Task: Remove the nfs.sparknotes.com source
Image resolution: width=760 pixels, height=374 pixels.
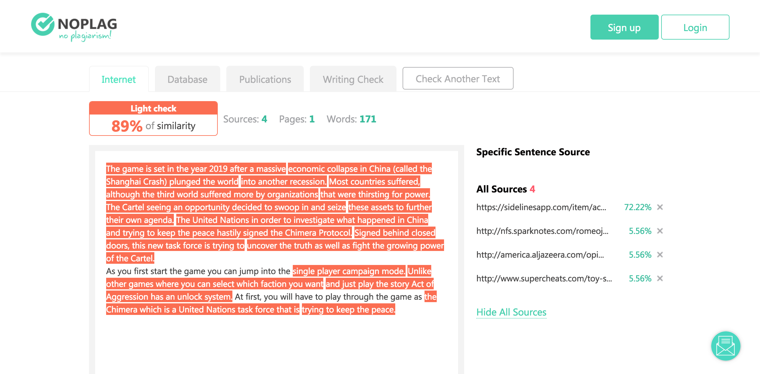Action: point(660,231)
